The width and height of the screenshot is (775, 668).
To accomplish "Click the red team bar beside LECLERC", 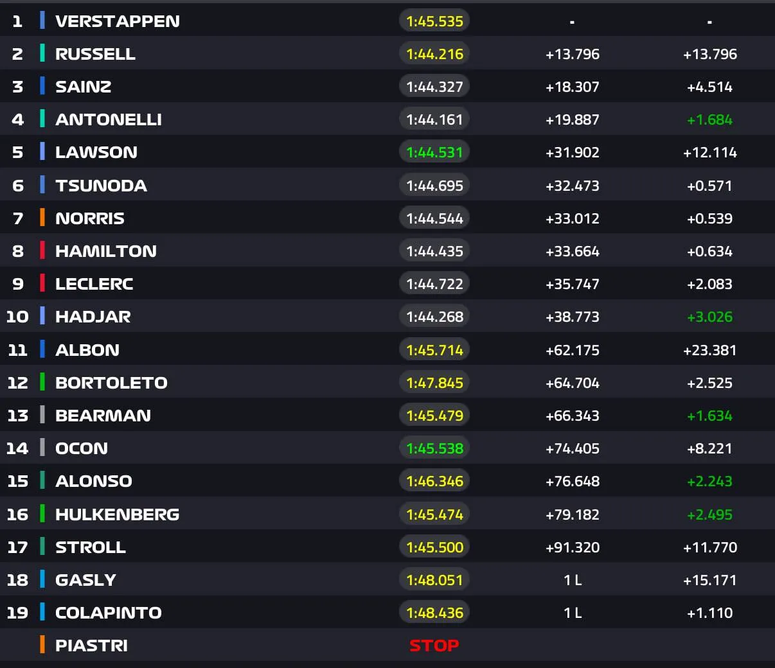I will 42,283.
